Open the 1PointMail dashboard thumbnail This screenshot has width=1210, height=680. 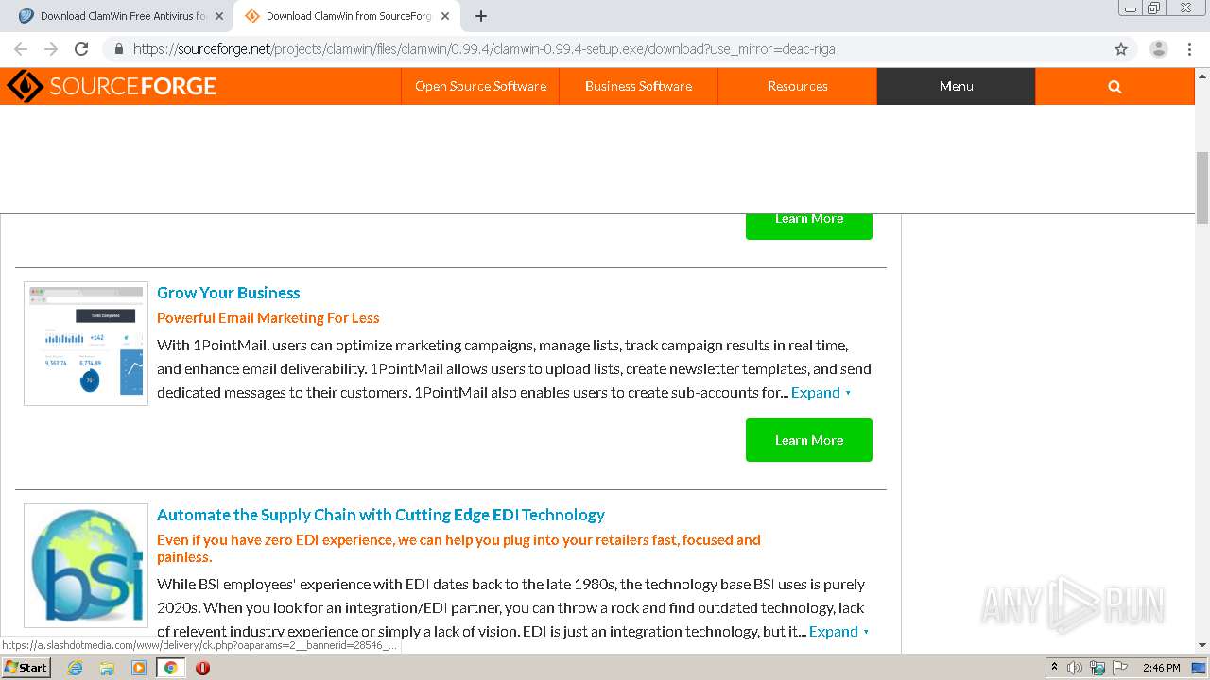pyautogui.click(x=86, y=344)
